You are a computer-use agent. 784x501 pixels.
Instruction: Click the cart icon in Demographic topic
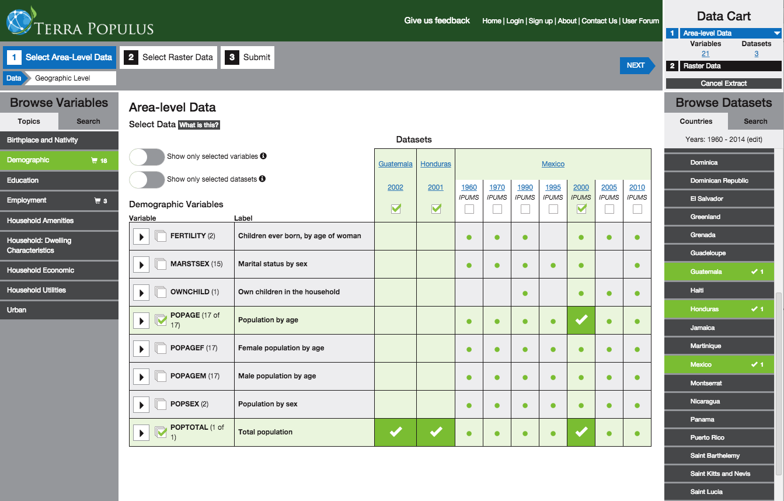pyautogui.click(x=95, y=161)
